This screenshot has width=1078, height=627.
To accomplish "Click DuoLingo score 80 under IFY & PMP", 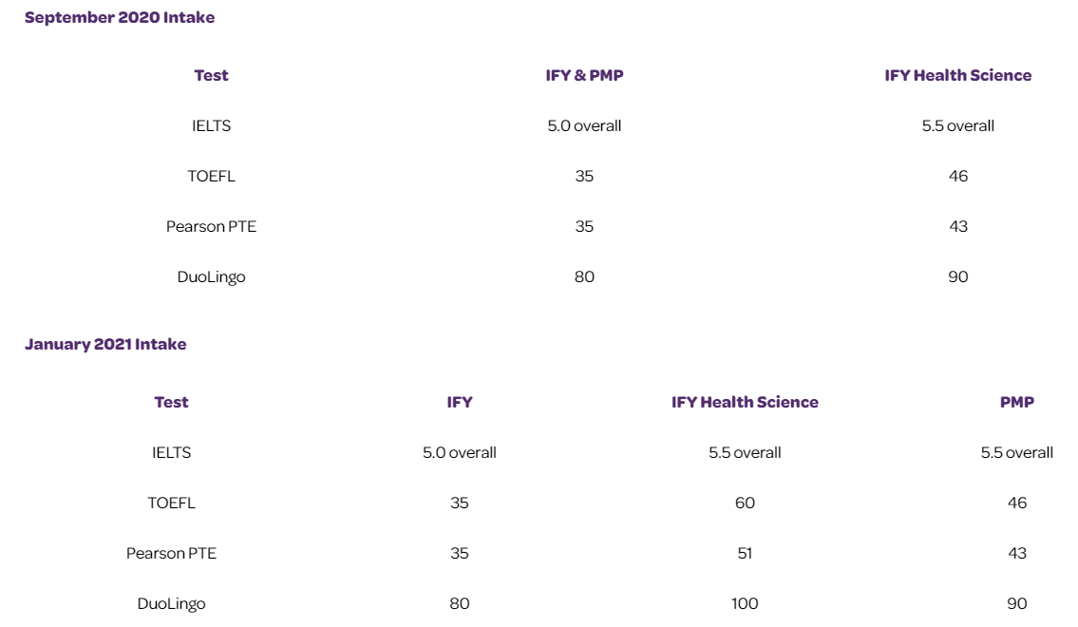I will [x=584, y=277].
